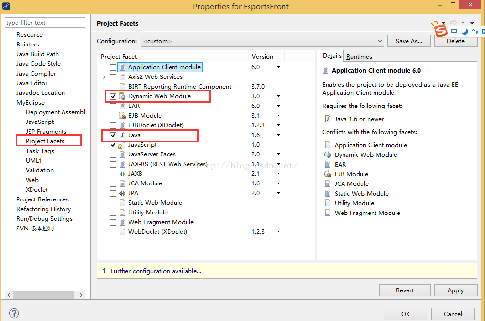Click the Sogou input method S icon
485x321 pixels.
coord(441,31)
